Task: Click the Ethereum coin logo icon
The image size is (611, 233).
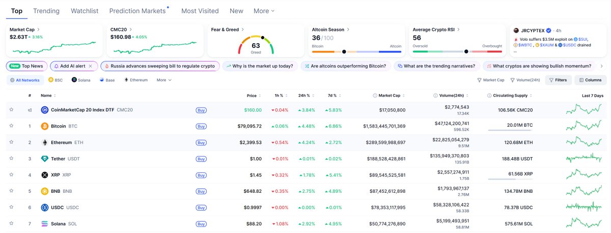Action: point(45,142)
